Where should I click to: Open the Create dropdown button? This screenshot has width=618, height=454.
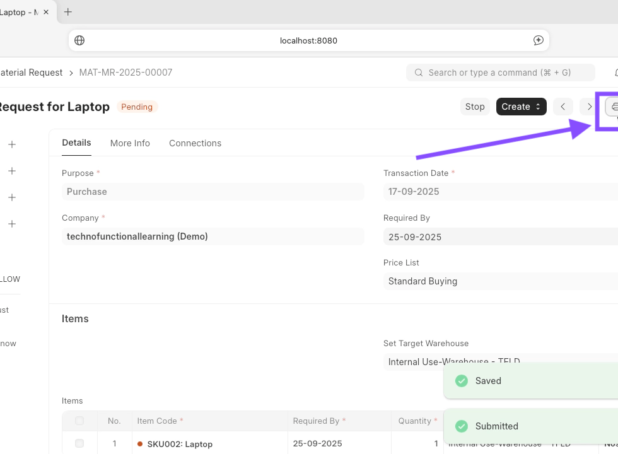click(521, 107)
